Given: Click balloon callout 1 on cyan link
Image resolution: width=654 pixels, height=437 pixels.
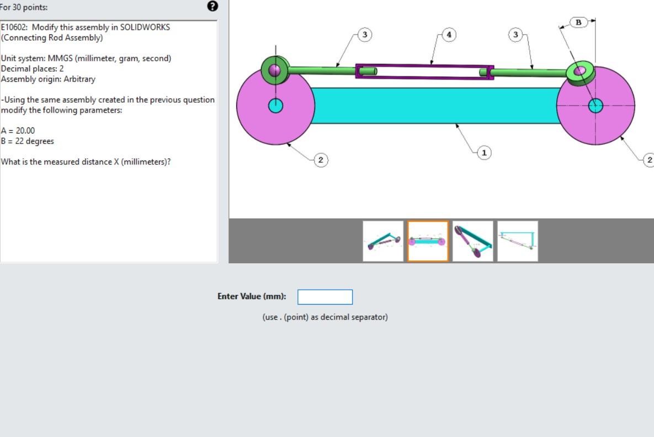Looking at the screenshot, I should coord(483,153).
